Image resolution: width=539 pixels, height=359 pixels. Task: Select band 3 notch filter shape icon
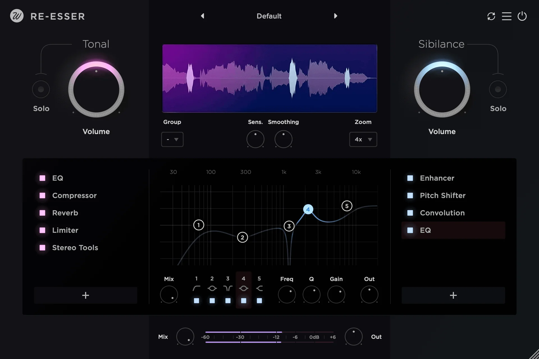coord(228,288)
